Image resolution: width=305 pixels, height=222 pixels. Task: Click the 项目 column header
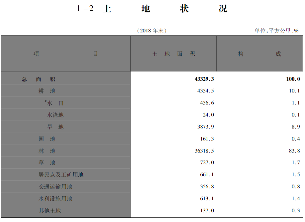pos(66,54)
